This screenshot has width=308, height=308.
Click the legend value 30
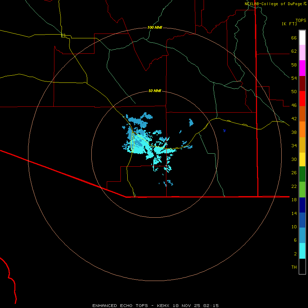click(x=294, y=159)
